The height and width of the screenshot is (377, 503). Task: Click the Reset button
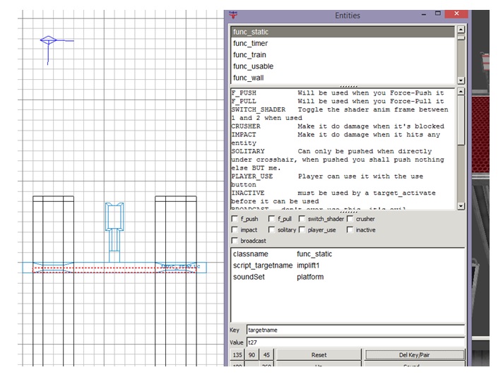319,355
